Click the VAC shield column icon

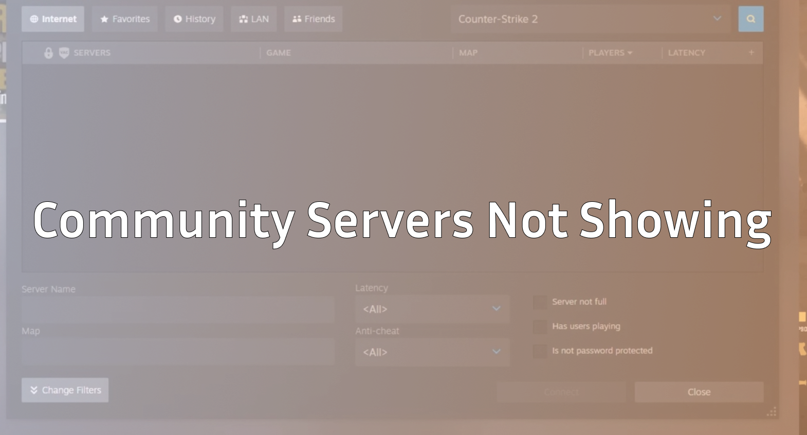64,53
